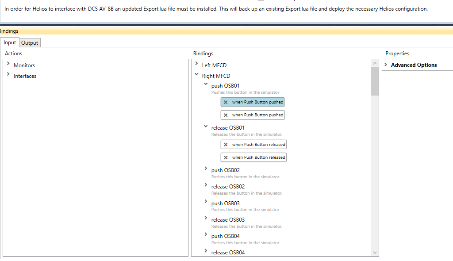The height and width of the screenshot is (261, 453).
Task: Collapse the release OSB01 entry
Action: 206,127
